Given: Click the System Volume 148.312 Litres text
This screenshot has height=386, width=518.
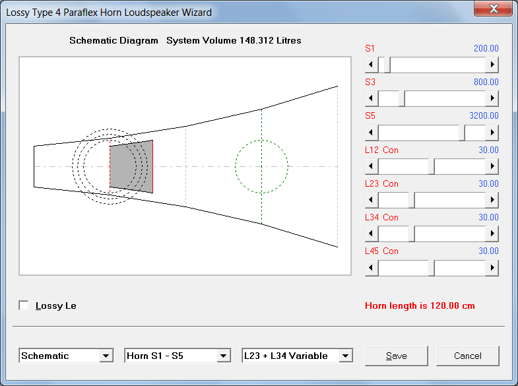Looking at the screenshot, I should tap(234, 40).
